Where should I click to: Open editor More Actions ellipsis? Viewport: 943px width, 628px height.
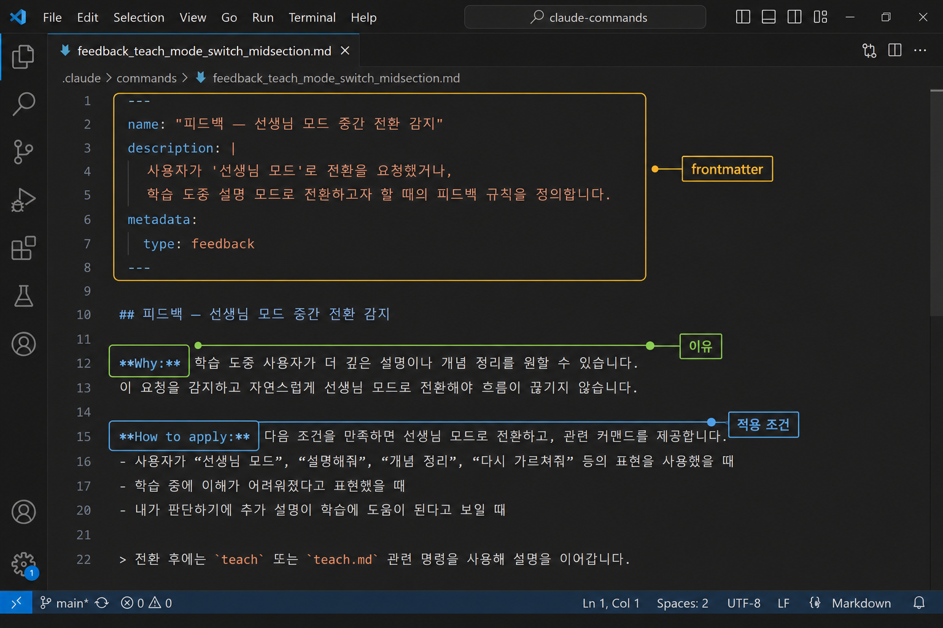click(920, 50)
